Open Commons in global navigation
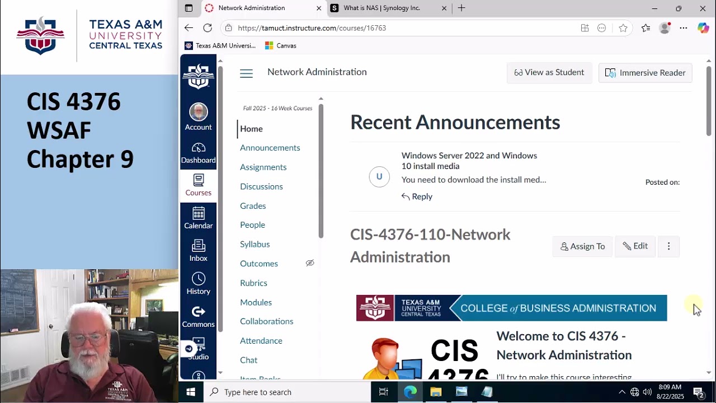 tap(198, 317)
